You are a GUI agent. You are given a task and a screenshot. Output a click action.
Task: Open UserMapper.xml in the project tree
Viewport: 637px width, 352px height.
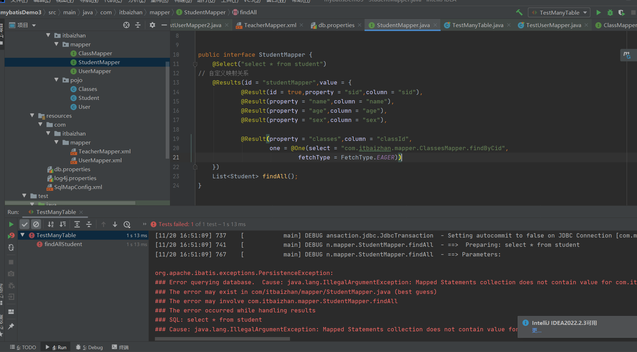[100, 160]
